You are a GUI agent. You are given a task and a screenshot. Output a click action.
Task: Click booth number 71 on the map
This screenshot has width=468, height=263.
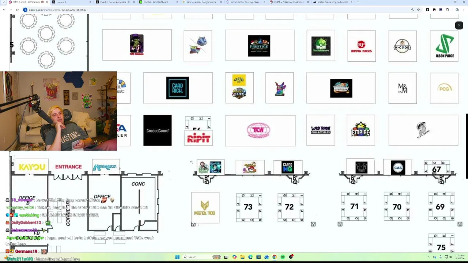click(354, 207)
